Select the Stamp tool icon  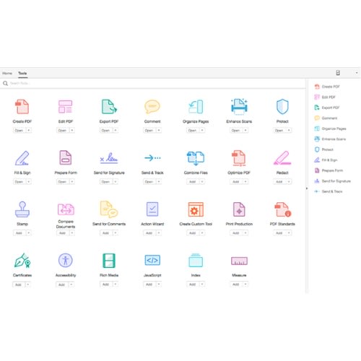click(x=22, y=209)
